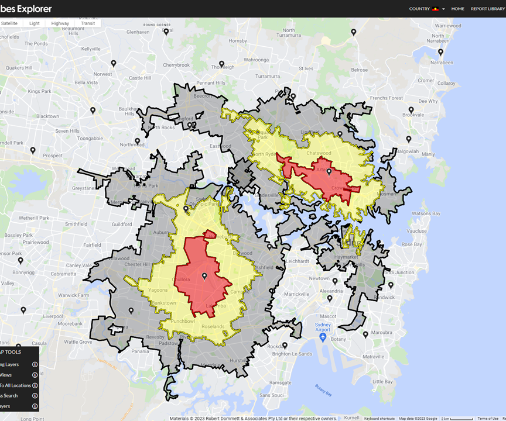Select the map pin above Balgowlah

coord(409,139)
